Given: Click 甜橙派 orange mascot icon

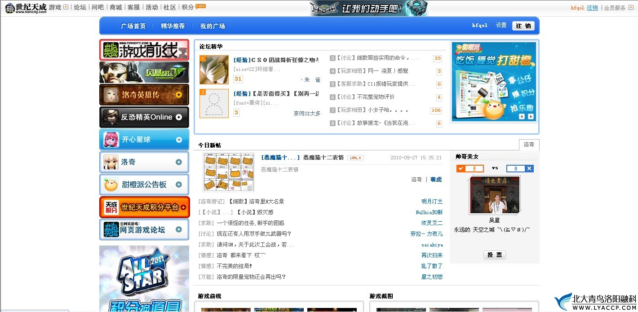Looking at the screenshot, I should click(111, 185).
